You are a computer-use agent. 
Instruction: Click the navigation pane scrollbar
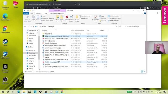point(39,48)
